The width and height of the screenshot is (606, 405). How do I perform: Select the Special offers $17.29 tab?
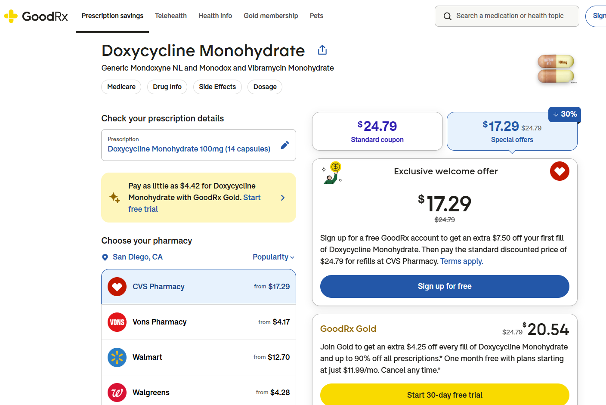tap(512, 131)
